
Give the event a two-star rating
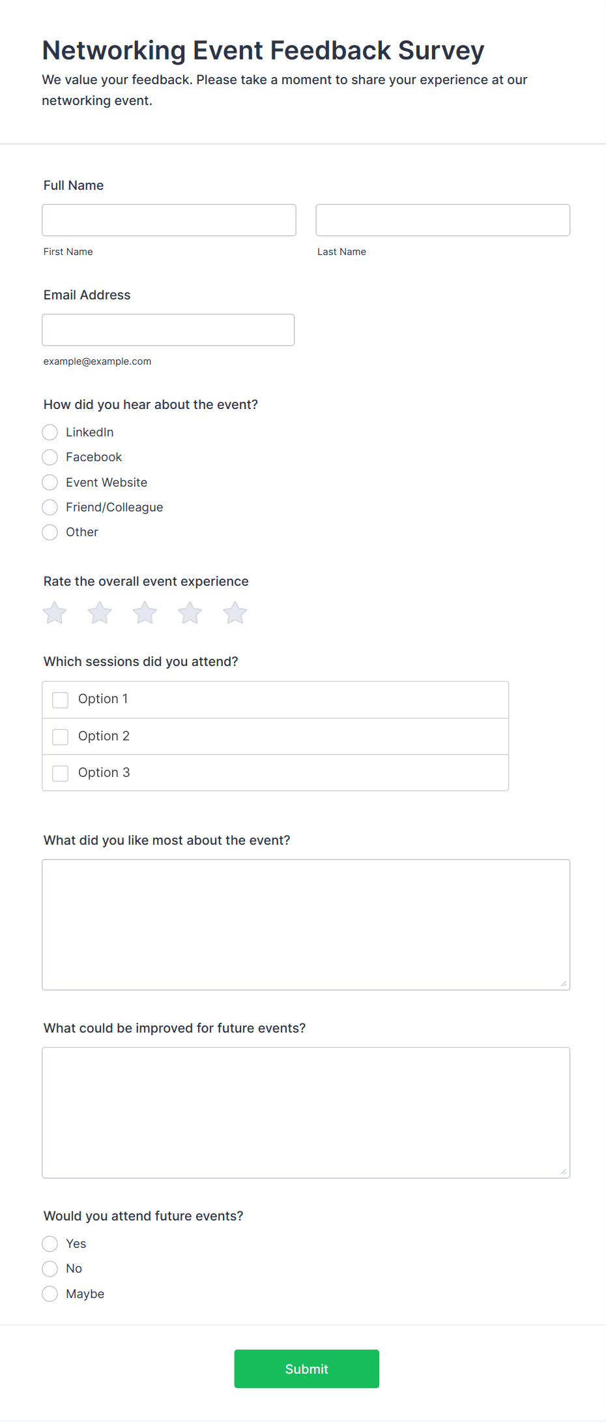(99, 613)
